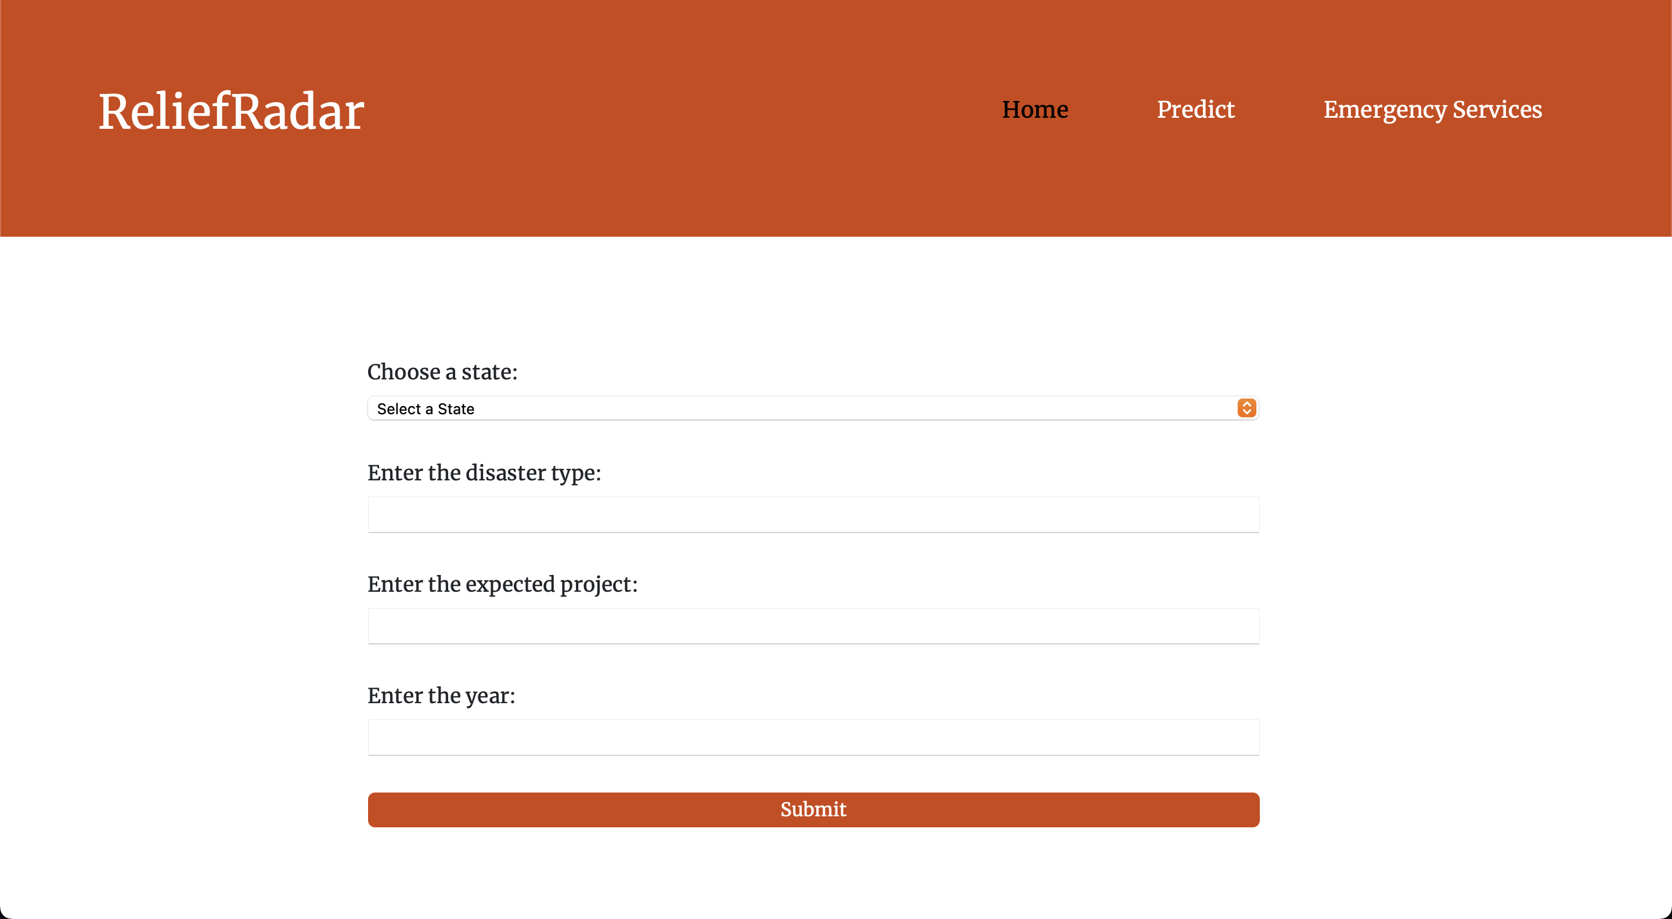
Task: Click empty header space between logo and Home
Action: 682,110
